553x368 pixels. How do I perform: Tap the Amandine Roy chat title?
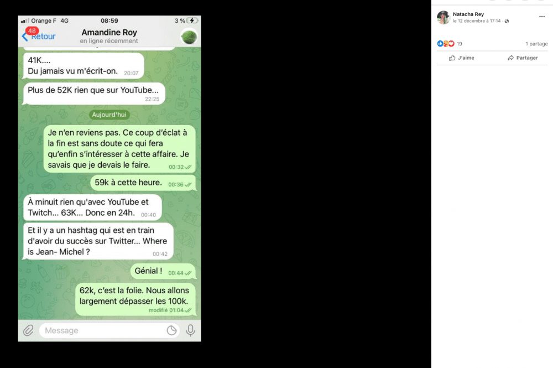tap(109, 33)
